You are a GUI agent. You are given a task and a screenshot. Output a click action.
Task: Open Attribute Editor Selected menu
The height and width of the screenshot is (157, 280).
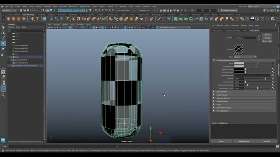click(x=220, y=25)
